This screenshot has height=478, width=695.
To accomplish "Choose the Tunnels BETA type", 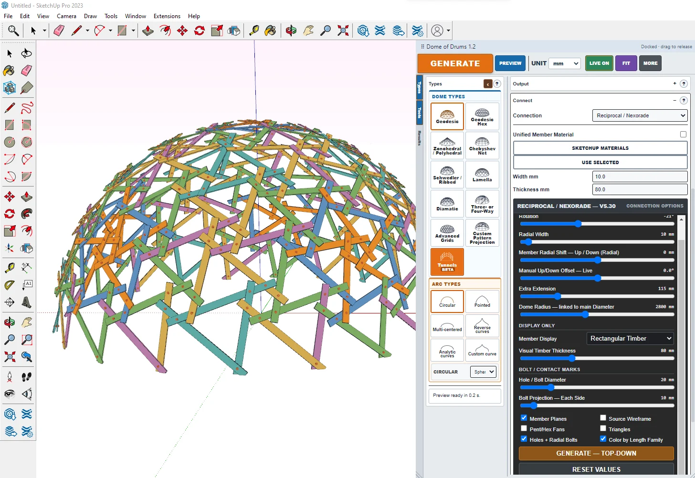I will tap(447, 262).
